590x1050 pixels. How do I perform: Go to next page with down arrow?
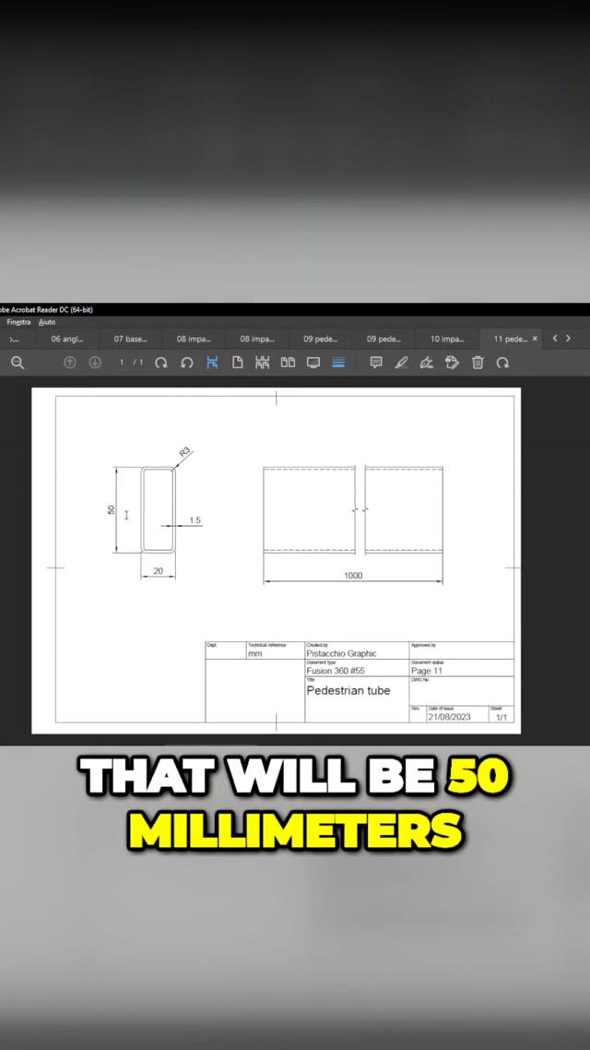(x=94, y=363)
